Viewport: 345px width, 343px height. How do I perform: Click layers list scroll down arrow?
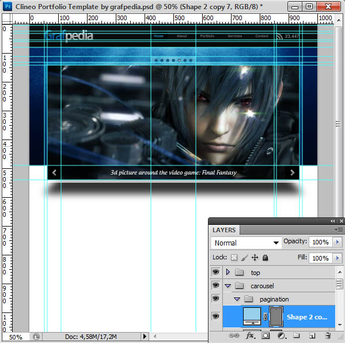click(339, 325)
